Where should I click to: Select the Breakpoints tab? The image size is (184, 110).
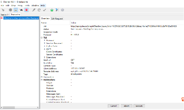tap(16, 15)
